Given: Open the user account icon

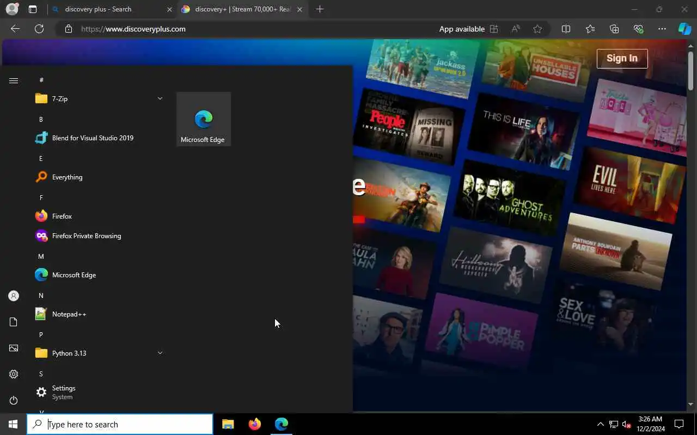Looking at the screenshot, I should click(x=14, y=296).
